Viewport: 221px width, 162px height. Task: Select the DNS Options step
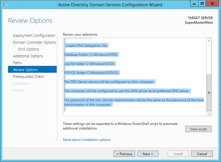(28, 49)
